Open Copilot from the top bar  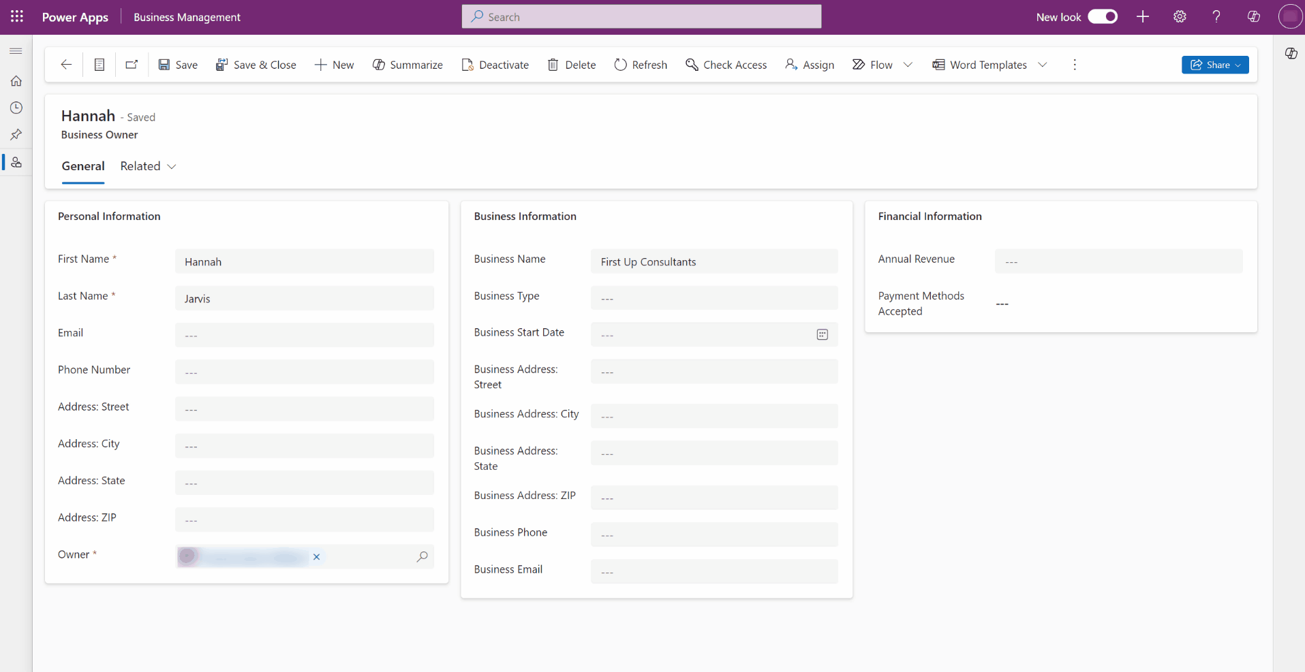click(1253, 16)
